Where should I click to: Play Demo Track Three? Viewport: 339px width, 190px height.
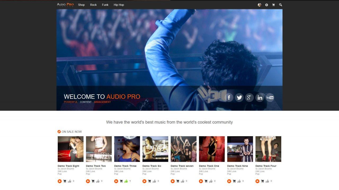click(x=116, y=181)
